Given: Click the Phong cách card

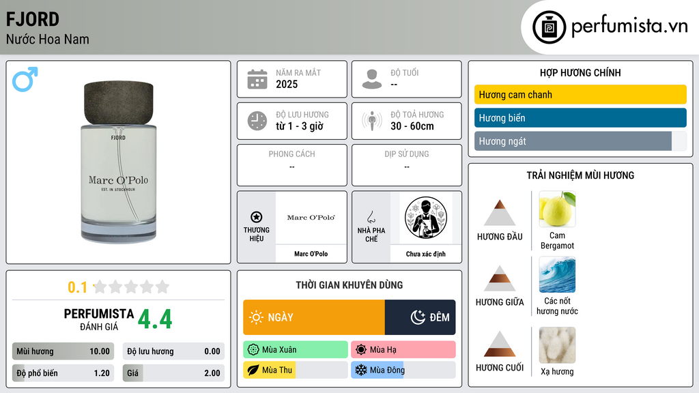Looking at the screenshot, I should pos(292,165).
